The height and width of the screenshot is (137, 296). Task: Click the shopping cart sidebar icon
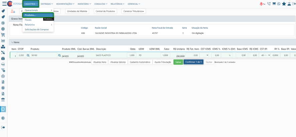pyautogui.click(x=3, y=35)
